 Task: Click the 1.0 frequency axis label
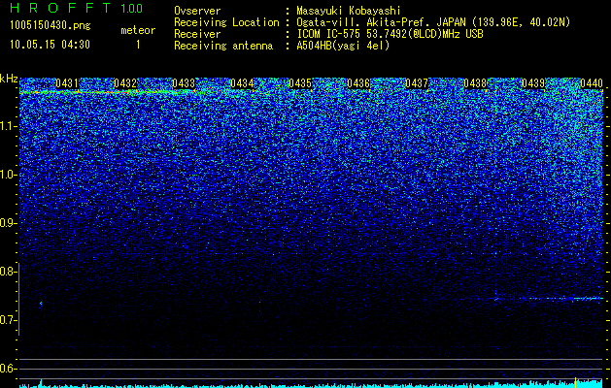pyautogui.click(x=8, y=175)
